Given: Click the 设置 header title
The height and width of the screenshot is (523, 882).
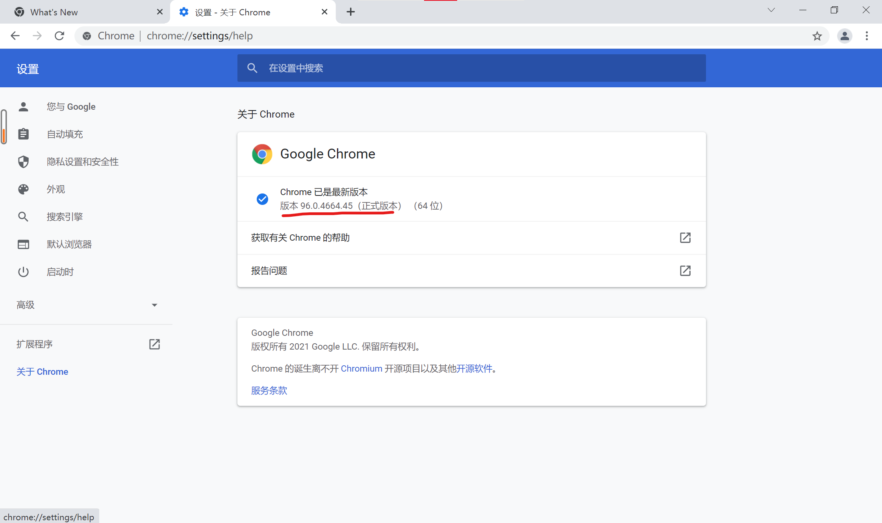Looking at the screenshot, I should point(28,69).
